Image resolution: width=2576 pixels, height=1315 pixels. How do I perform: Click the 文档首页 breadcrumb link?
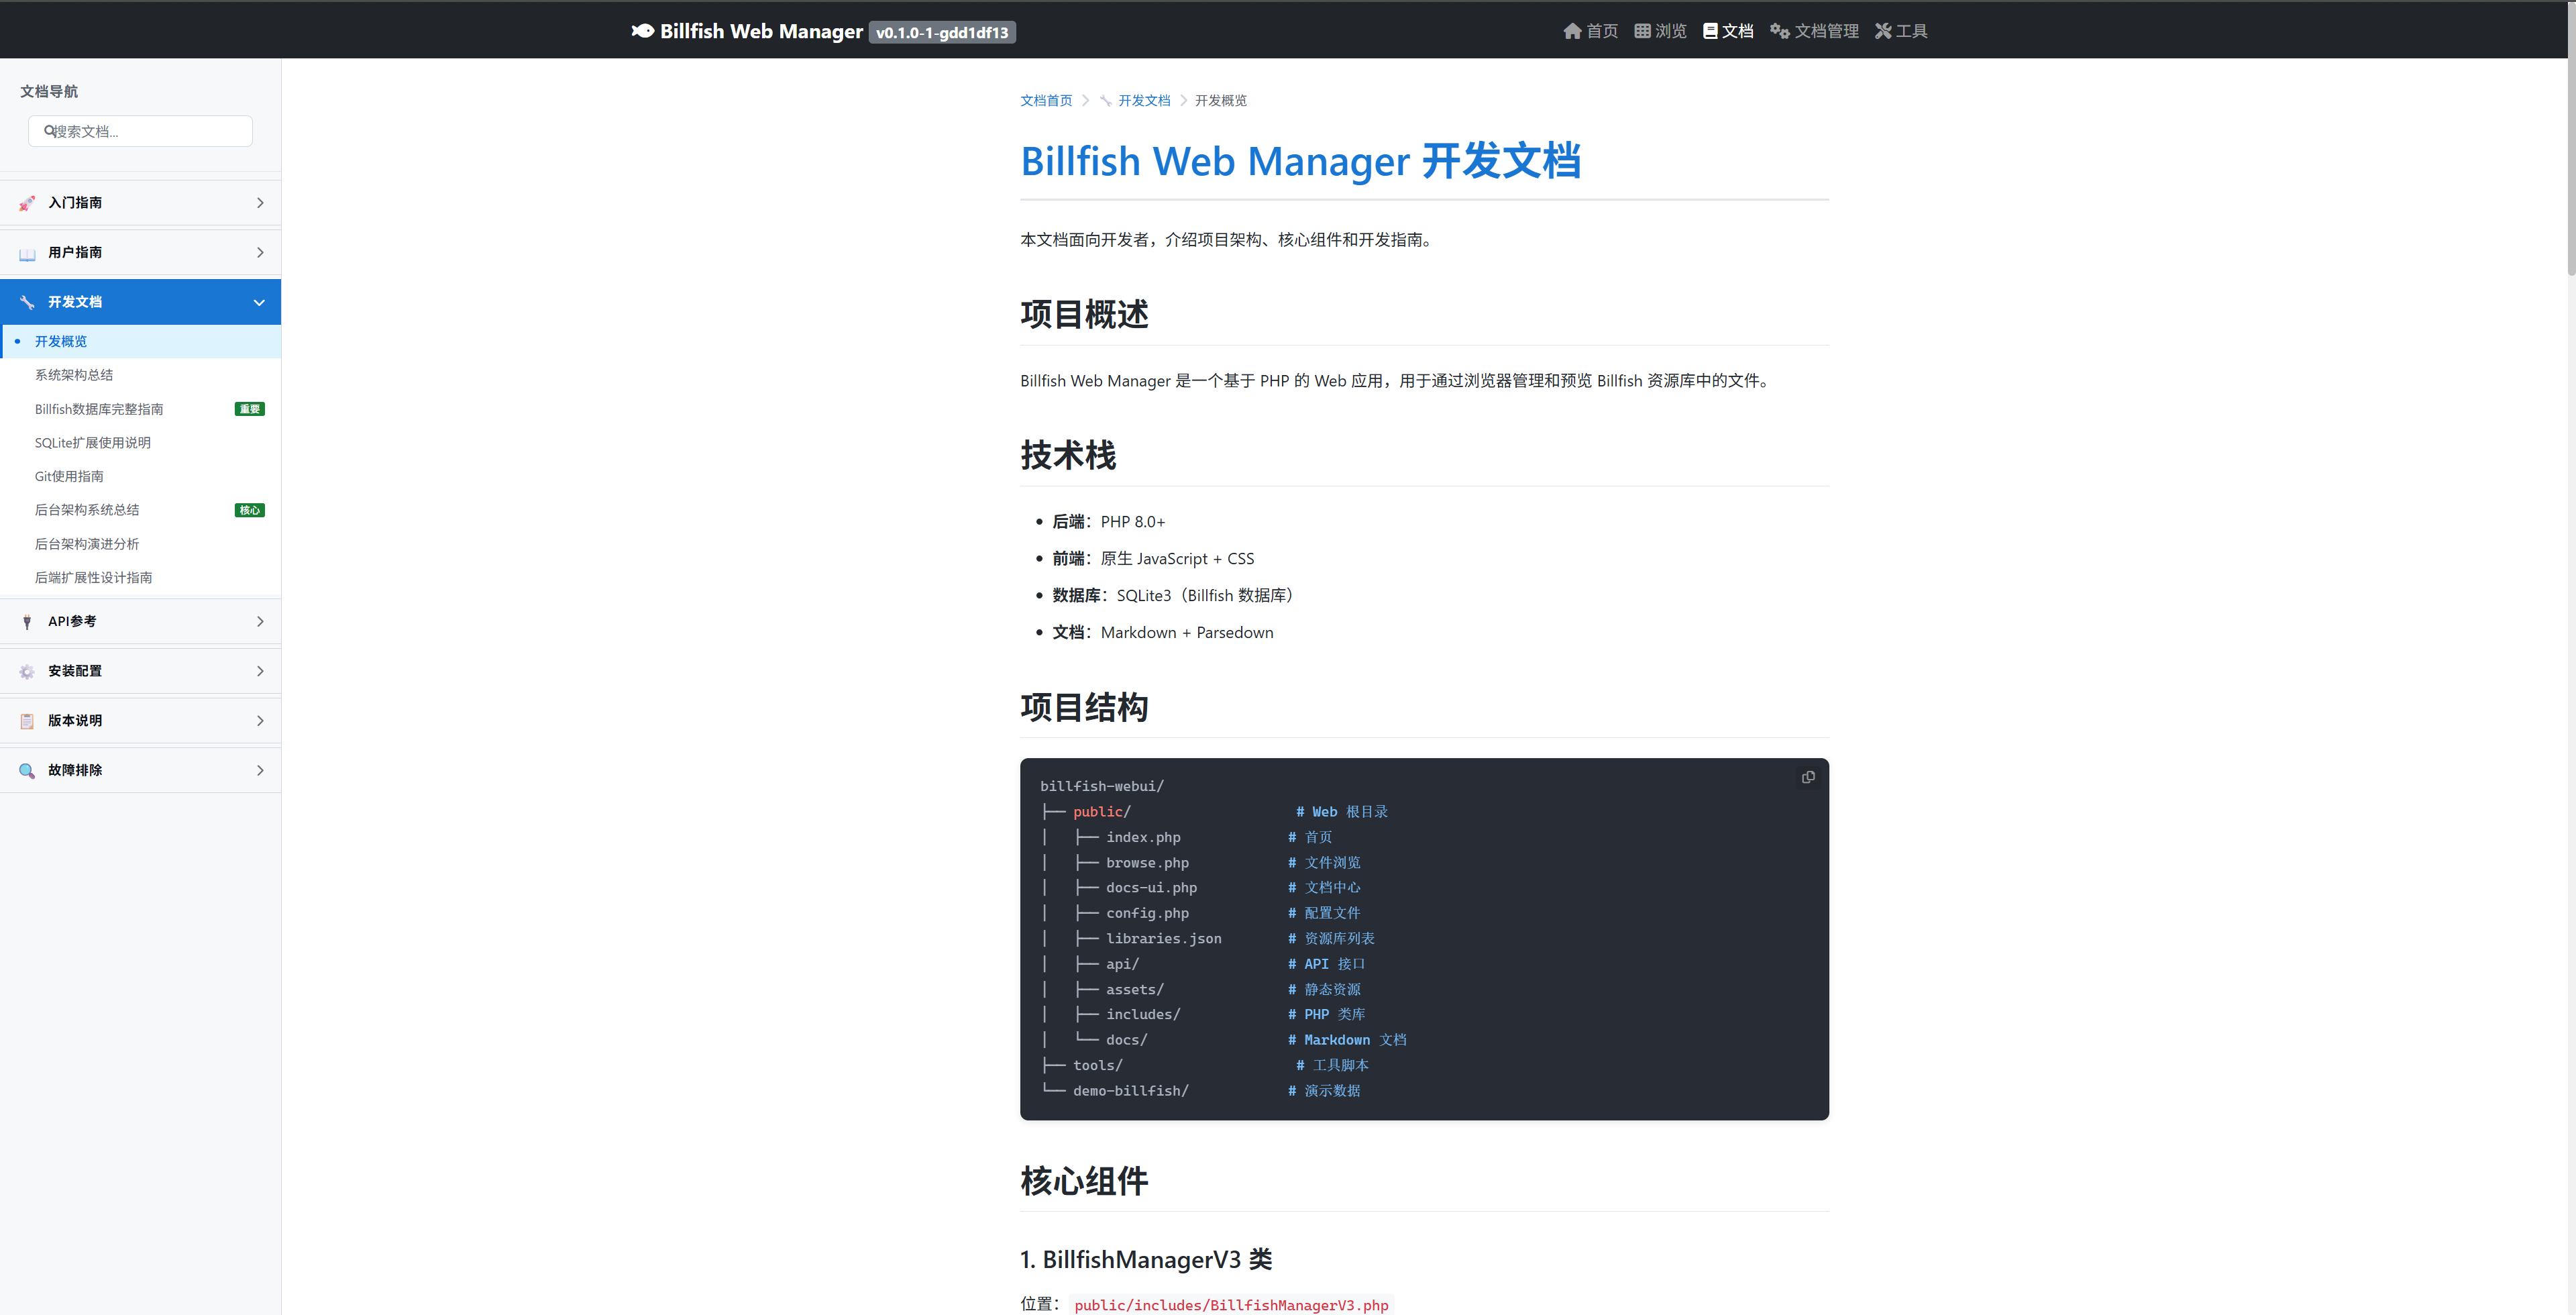point(1045,100)
